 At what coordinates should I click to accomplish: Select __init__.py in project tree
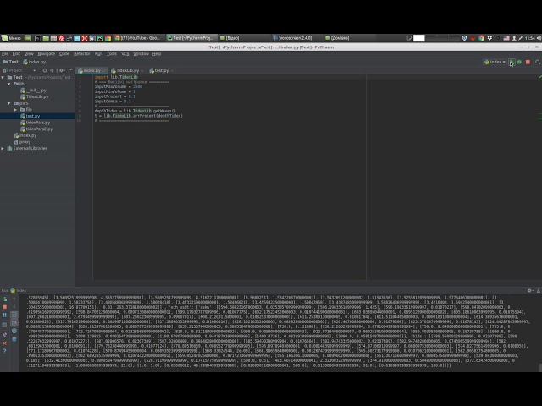click(34, 91)
